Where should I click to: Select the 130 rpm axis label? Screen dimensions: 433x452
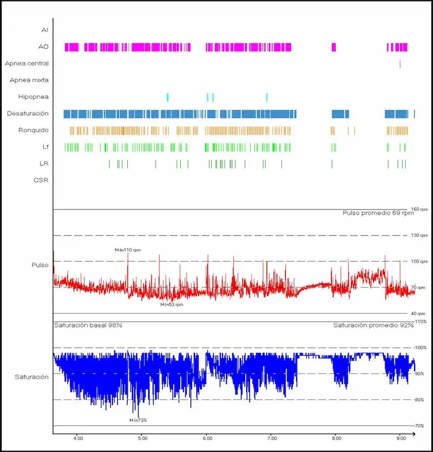pyautogui.click(x=419, y=235)
